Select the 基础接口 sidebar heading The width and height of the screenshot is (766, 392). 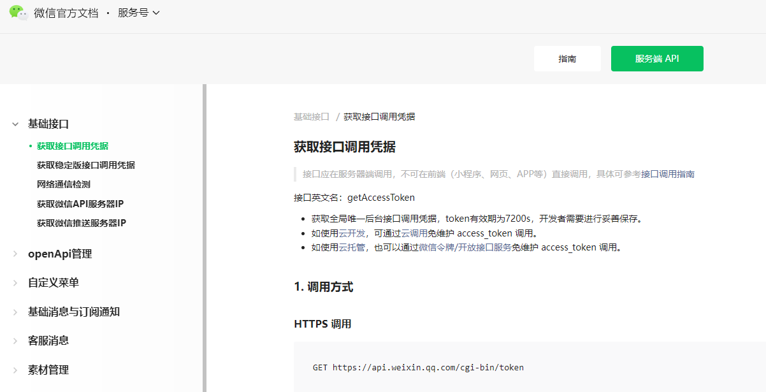[48, 124]
